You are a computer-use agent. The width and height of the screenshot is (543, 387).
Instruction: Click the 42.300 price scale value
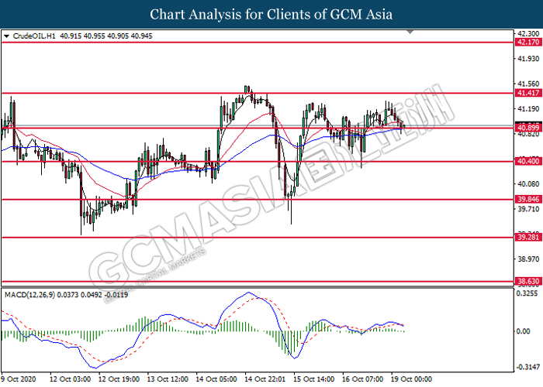tap(528, 33)
